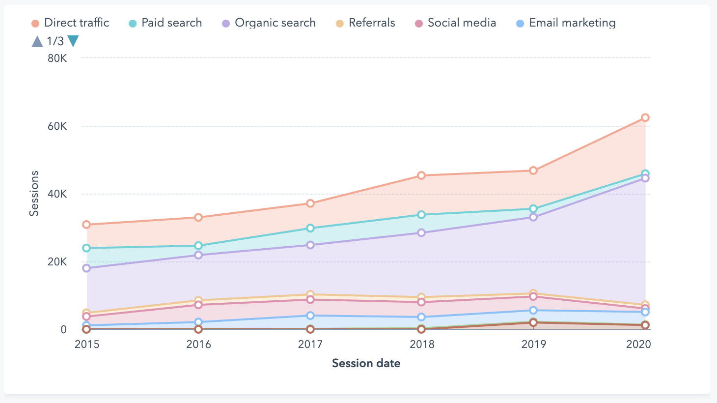
Task: Select Paid search data point for 2017
Action: (x=310, y=228)
